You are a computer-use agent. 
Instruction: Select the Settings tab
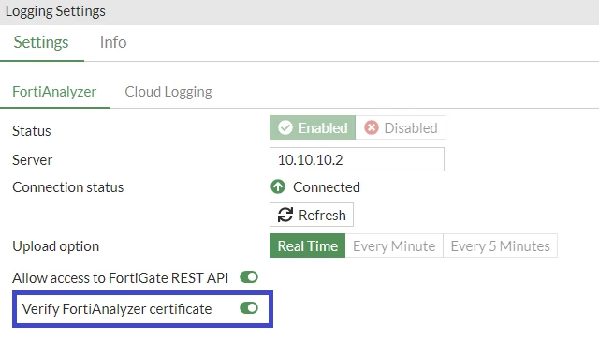pyautogui.click(x=41, y=42)
